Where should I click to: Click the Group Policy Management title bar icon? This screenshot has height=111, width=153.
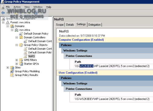(2, 2)
